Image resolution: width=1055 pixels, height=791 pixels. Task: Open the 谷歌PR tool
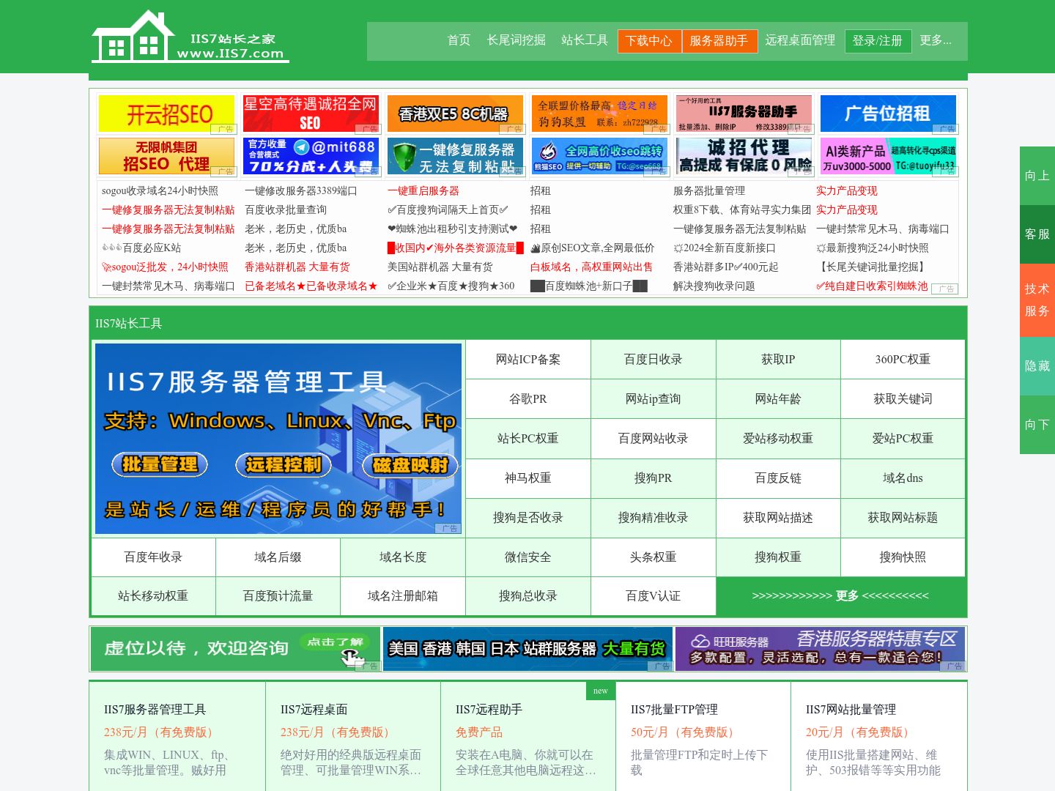pyautogui.click(x=528, y=399)
